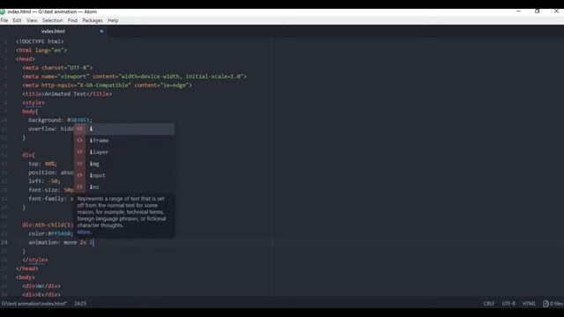Click the modified dot on index.html tab
Screen dimensions: 564x317
tap(101, 32)
